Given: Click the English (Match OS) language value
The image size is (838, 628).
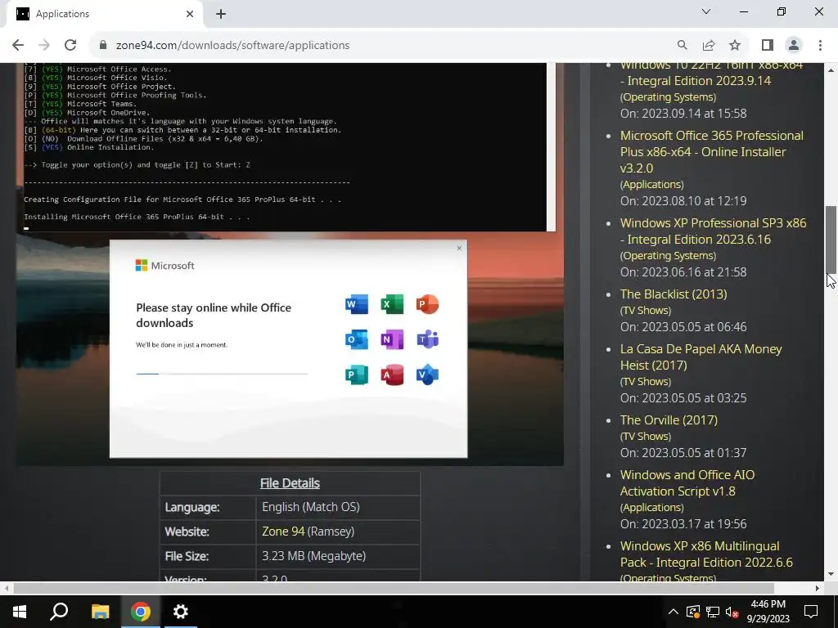Looking at the screenshot, I should click(310, 507).
